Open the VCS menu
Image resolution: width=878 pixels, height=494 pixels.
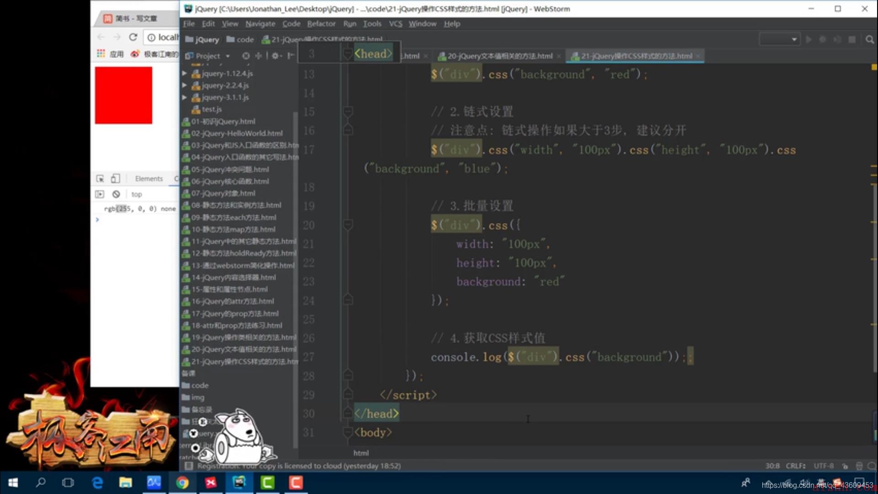tap(396, 23)
